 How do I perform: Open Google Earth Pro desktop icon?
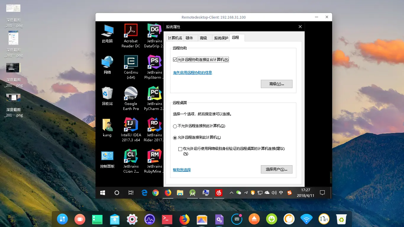point(130,94)
